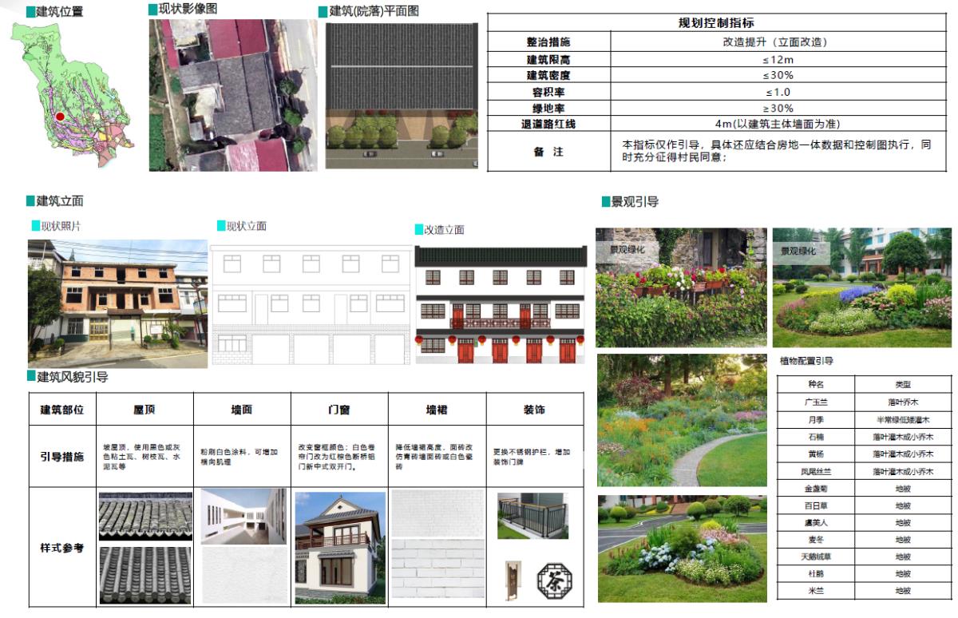Click the teal marker beside 建筑风貌引导 heading
The image size is (958, 618).
click(31, 377)
